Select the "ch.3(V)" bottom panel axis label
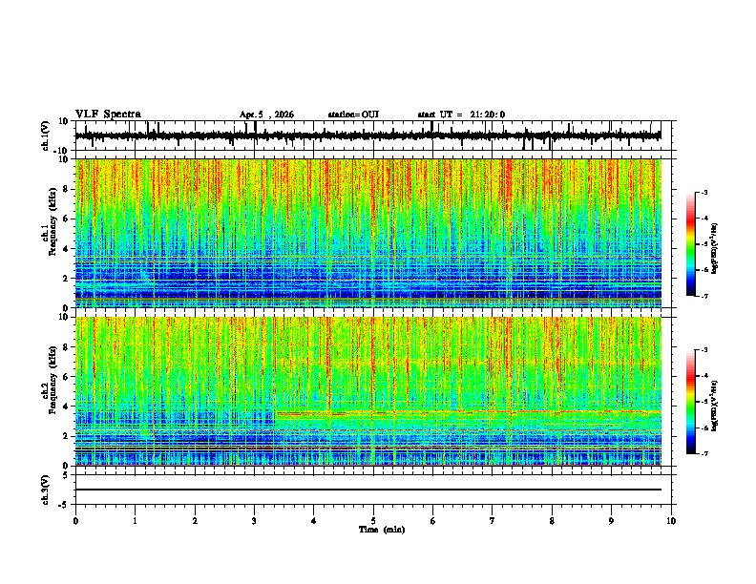The image size is (756, 584). click(46, 490)
